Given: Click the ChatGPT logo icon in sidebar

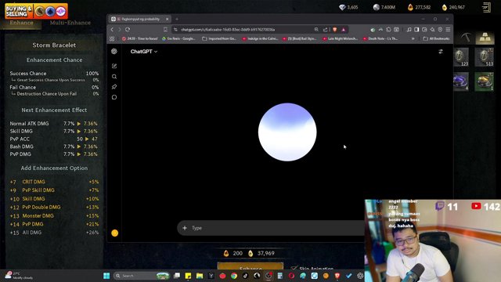Looking at the screenshot, I should point(114,51).
